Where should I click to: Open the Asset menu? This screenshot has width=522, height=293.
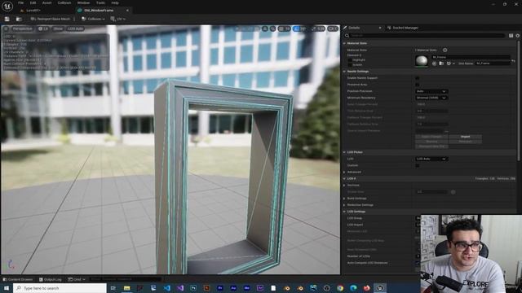tap(47, 2)
